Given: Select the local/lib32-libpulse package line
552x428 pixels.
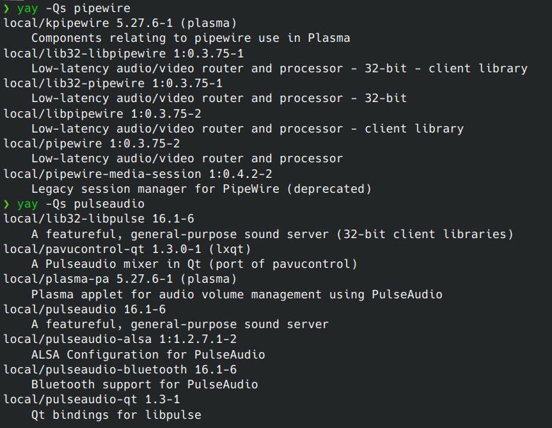Looking at the screenshot, I should (99, 218).
